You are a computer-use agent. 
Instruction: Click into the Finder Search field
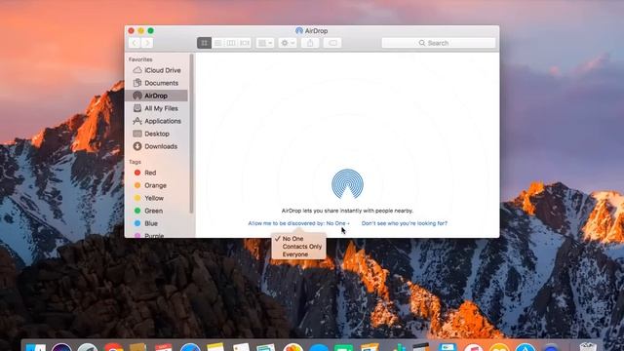coord(439,43)
